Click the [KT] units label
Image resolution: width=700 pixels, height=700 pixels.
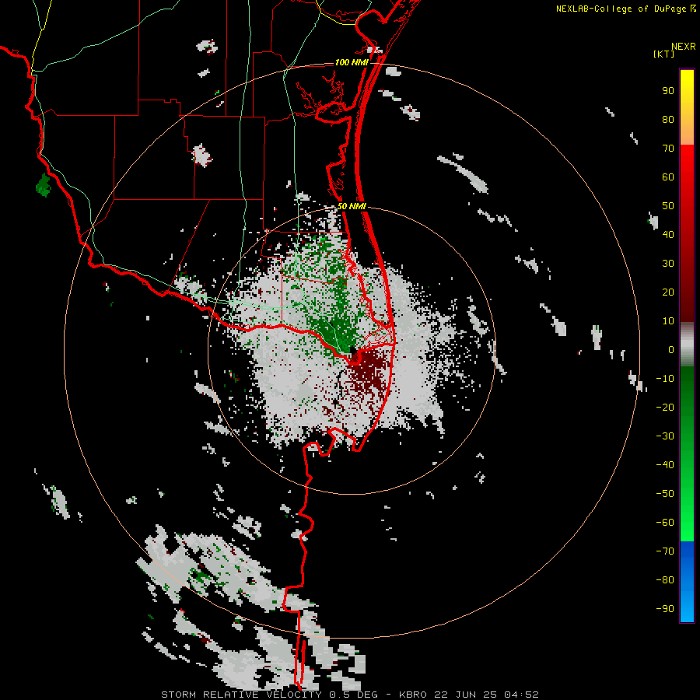[664, 54]
